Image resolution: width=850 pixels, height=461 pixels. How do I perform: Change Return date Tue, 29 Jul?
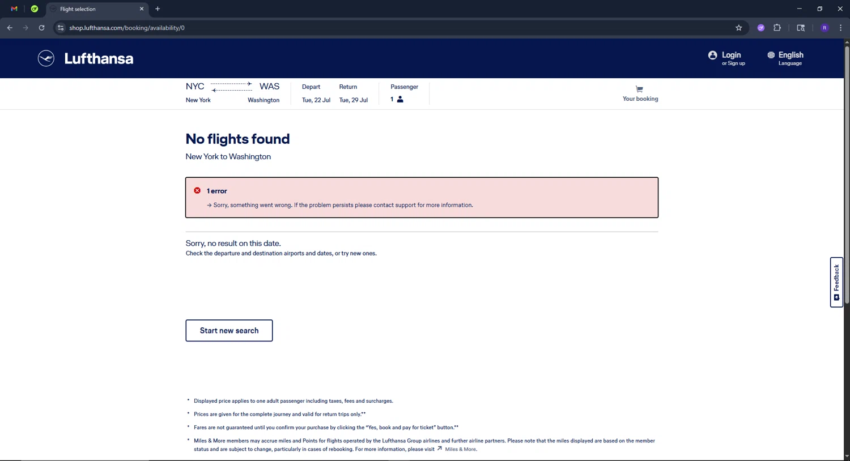click(353, 93)
